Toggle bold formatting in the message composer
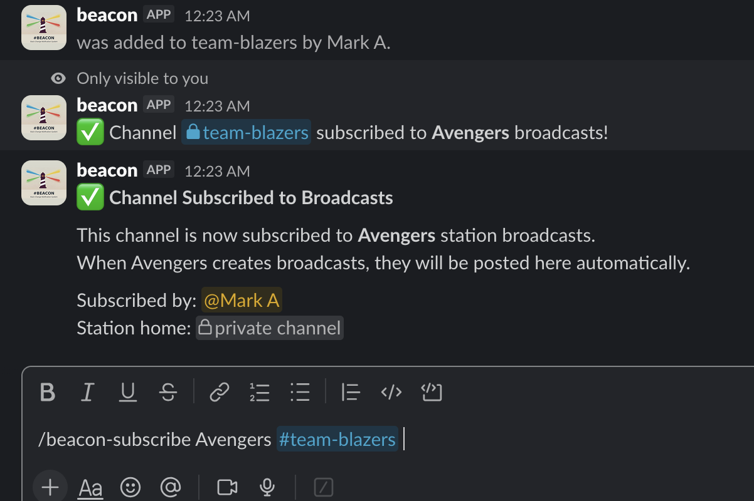754x501 pixels. 47,393
